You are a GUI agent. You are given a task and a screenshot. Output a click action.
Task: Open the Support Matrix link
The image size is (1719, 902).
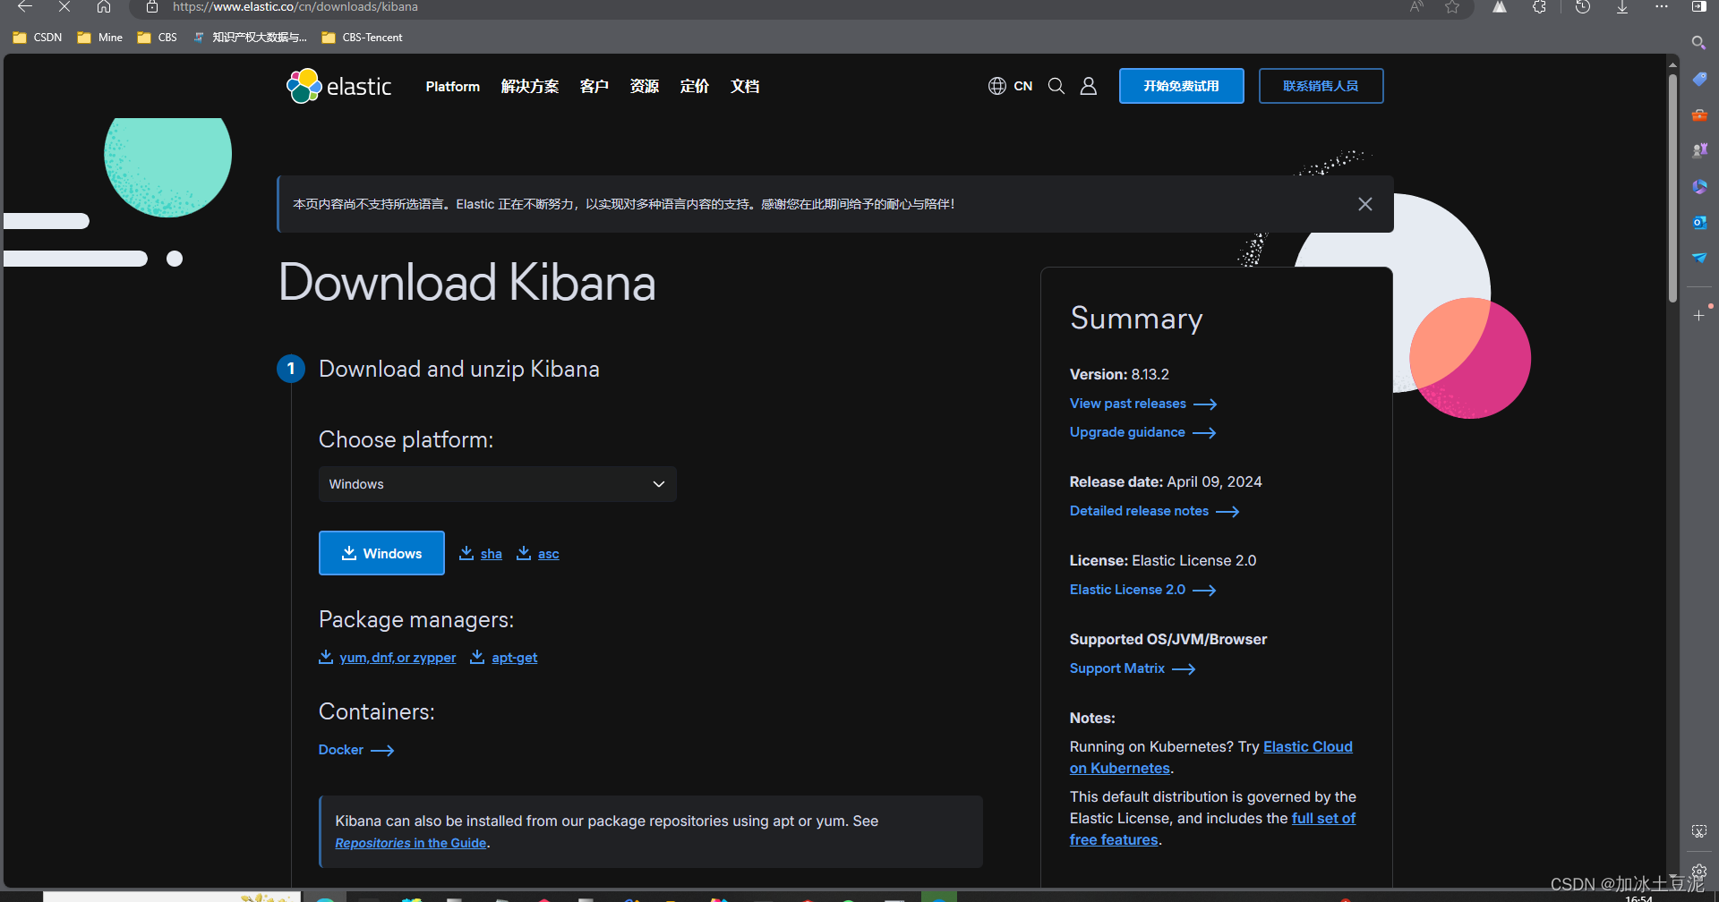(x=1133, y=668)
